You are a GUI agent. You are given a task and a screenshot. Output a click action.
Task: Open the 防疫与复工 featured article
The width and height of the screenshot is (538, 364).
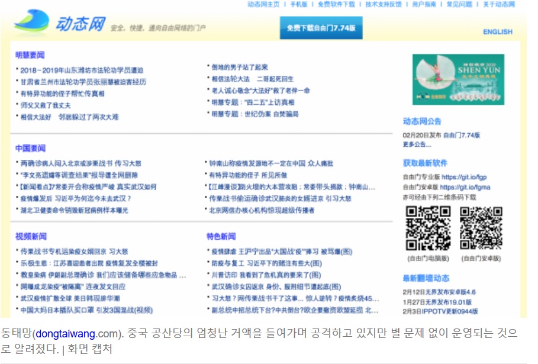pos(266,263)
